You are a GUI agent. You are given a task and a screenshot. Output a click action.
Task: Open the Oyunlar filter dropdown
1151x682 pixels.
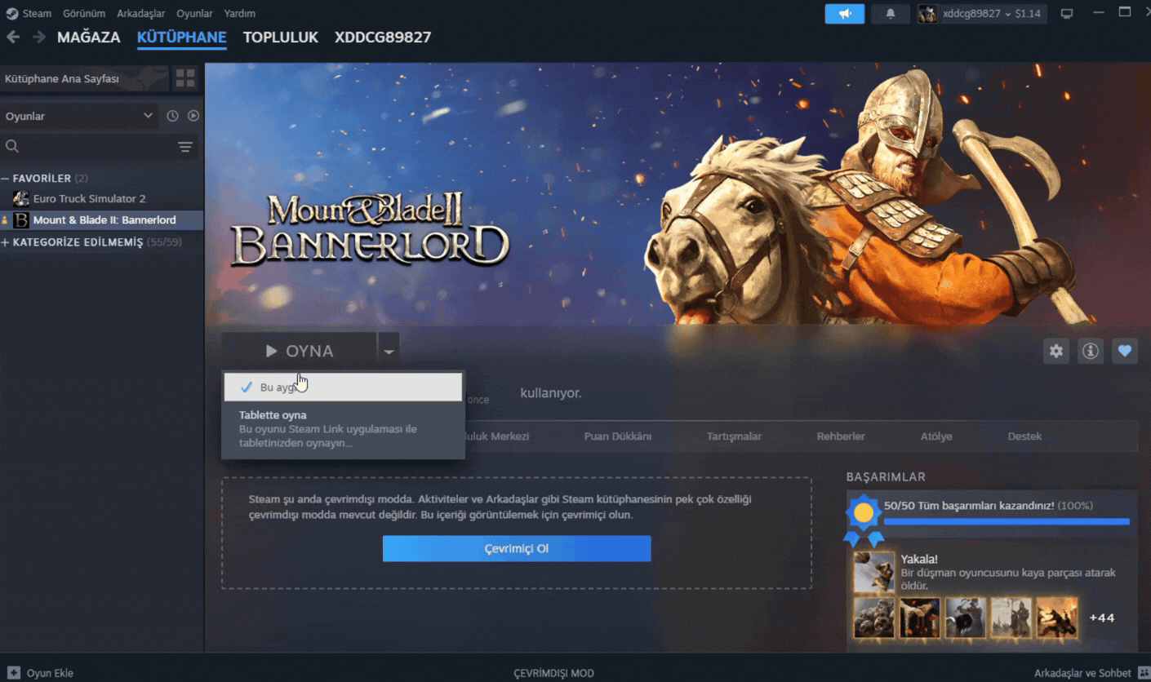(79, 116)
